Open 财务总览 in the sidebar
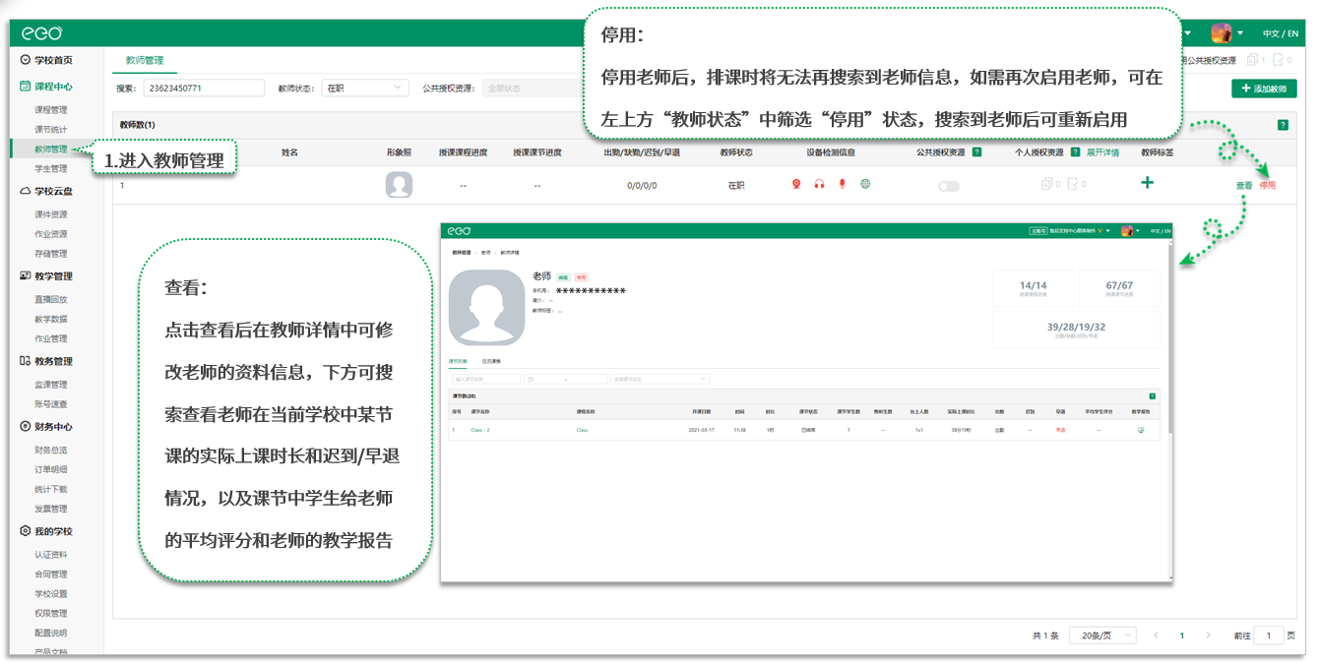 (51, 450)
